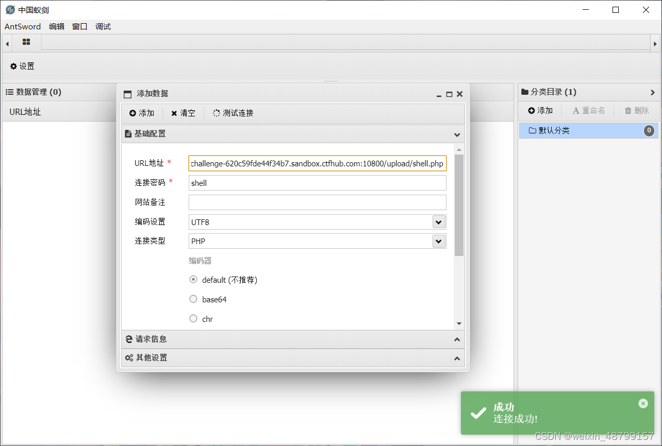662x446 pixels.
Task: Click 添加 in the 分类目录 panel
Action: click(x=540, y=111)
